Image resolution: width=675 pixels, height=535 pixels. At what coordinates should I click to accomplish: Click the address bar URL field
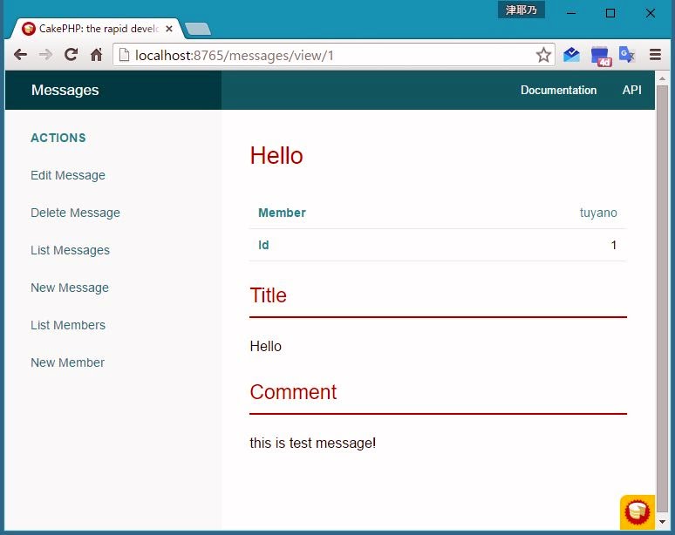point(331,56)
